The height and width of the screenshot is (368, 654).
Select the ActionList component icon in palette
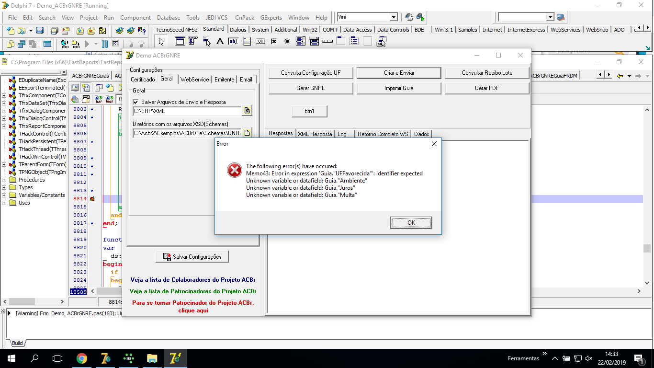pos(382,41)
